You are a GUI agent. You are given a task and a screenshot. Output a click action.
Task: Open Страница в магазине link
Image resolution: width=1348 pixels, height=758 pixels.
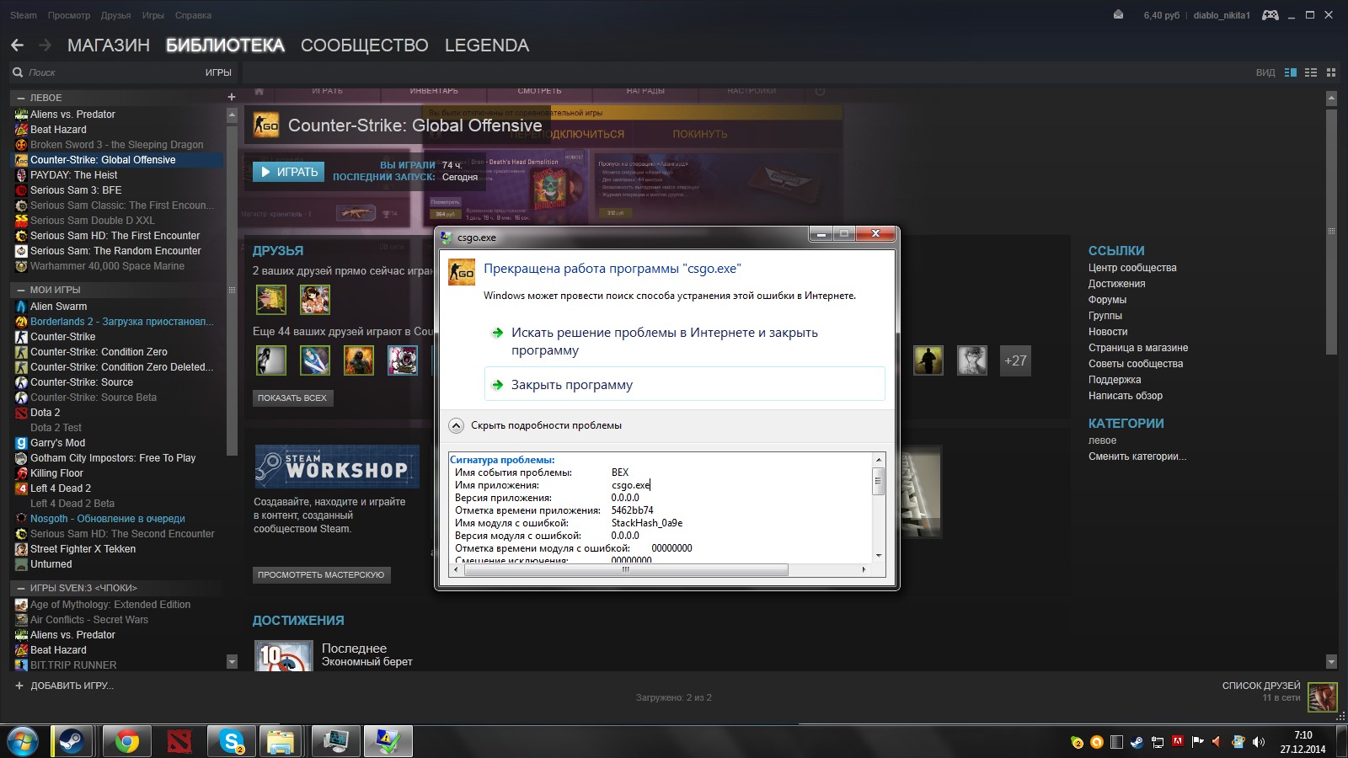pyautogui.click(x=1138, y=348)
